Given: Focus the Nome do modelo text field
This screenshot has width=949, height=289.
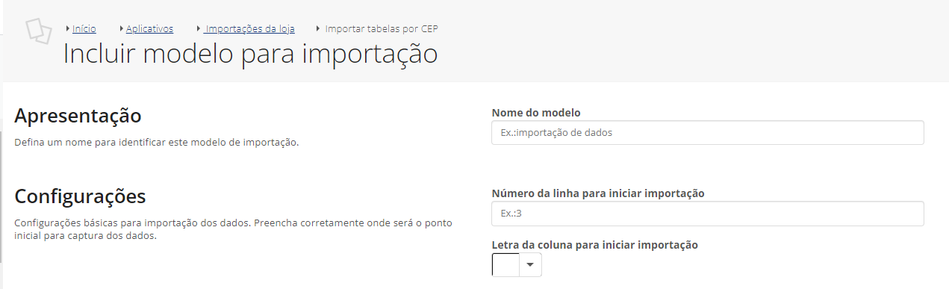Looking at the screenshot, I should click(x=708, y=133).
